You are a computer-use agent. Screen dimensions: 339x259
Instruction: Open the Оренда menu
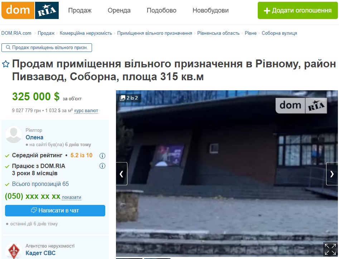(119, 10)
